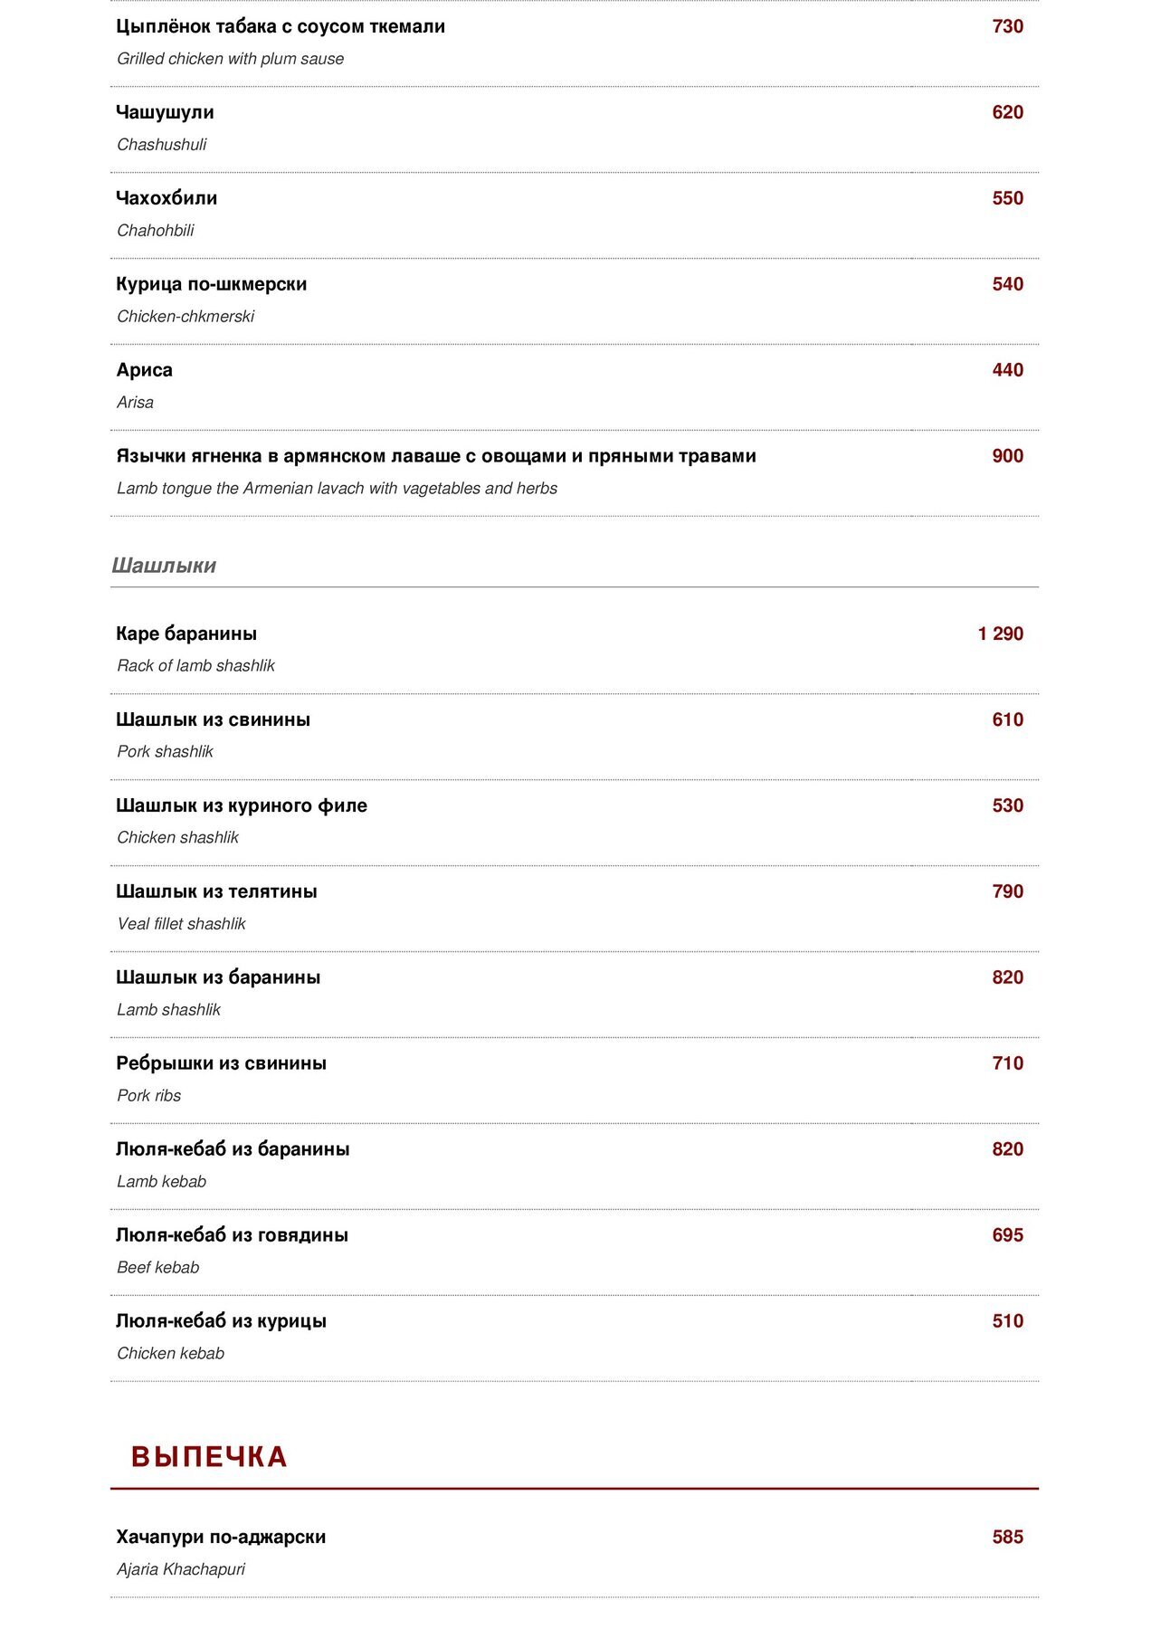1151x1629 pixels.
Task: Click price 1 290 for rack of lamb
Action: [1000, 633]
